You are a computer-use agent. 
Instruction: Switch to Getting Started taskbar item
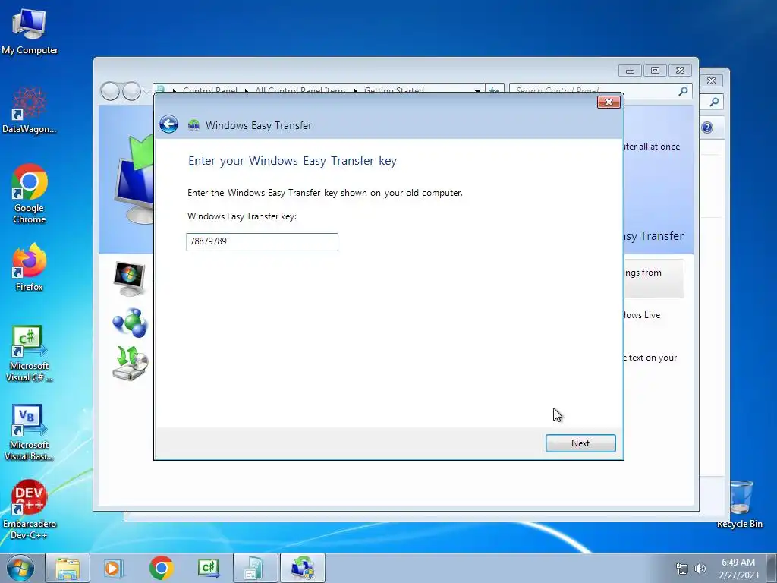(x=255, y=568)
